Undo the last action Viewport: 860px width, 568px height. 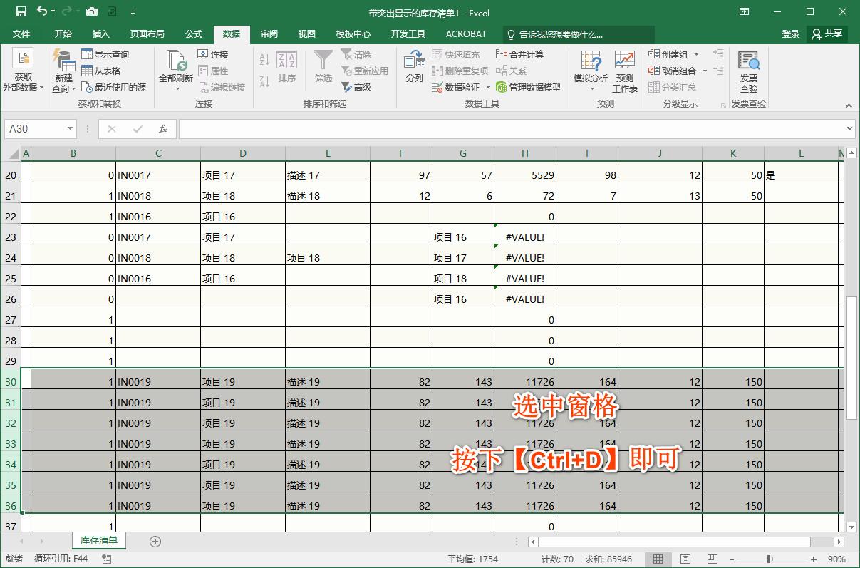pos(42,11)
